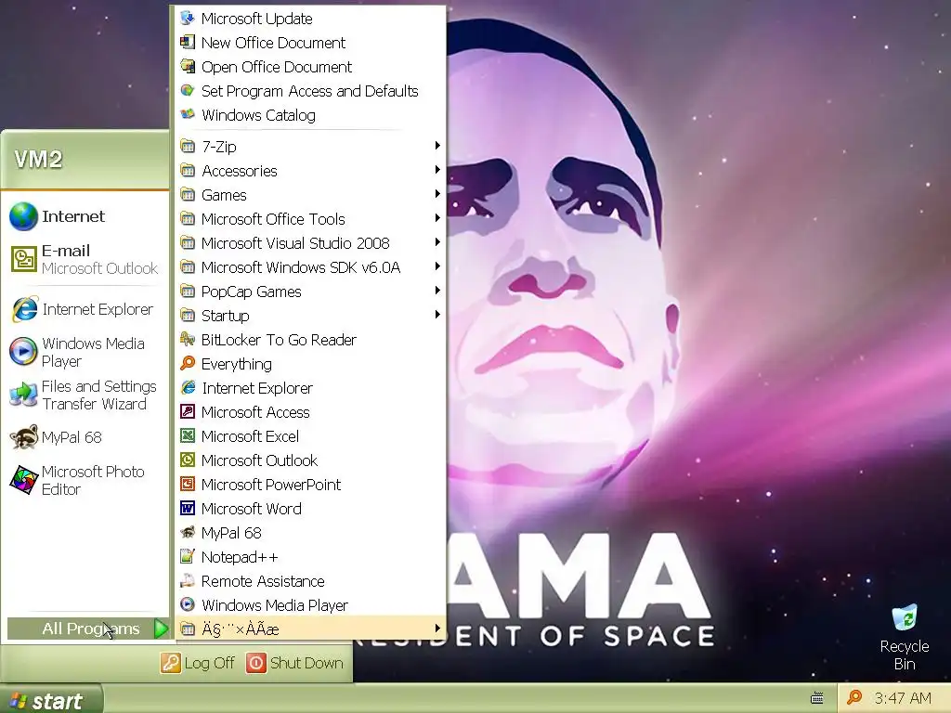Click the Internet globe icon in pinned list
The height and width of the screenshot is (713, 951).
(23, 216)
